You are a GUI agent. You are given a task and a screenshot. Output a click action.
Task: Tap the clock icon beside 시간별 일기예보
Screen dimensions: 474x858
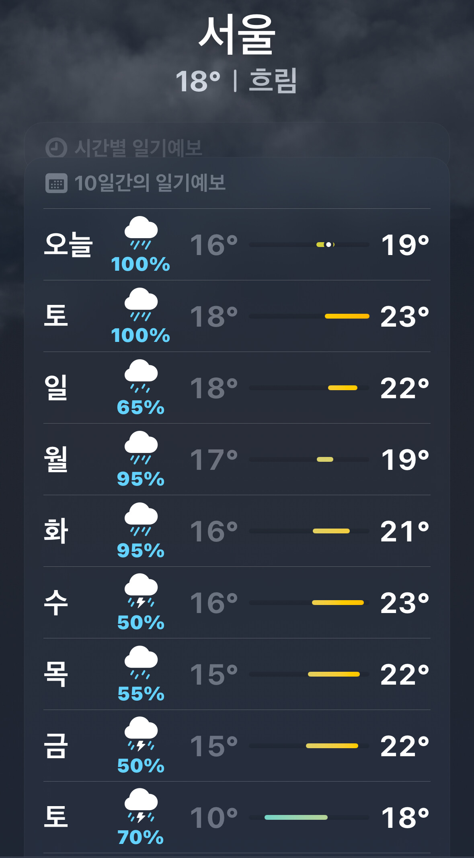click(56, 148)
